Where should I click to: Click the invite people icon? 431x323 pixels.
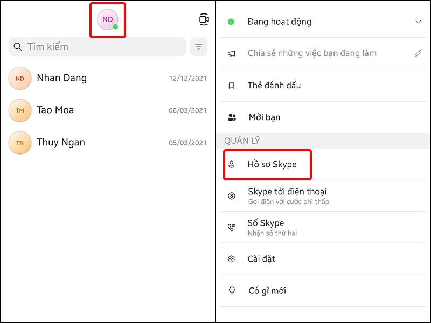(x=232, y=117)
